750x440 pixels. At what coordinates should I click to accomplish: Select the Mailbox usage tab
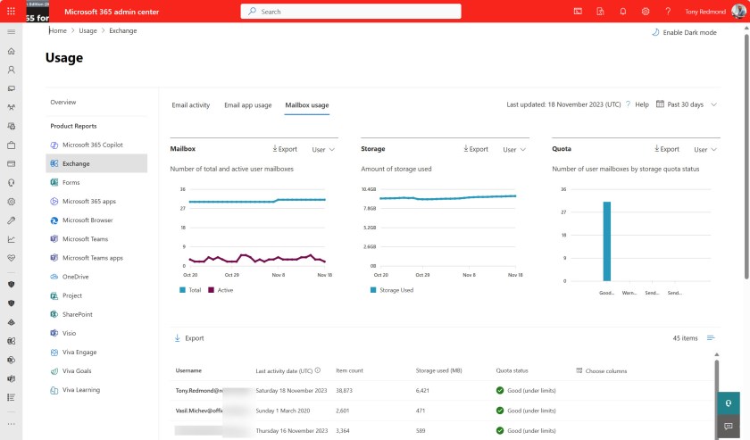pyautogui.click(x=307, y=105)
